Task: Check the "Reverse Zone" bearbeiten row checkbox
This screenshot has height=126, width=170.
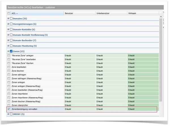Action: (9, 59)
